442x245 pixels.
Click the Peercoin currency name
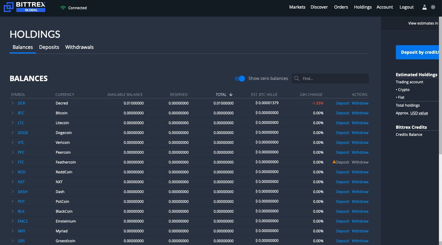63,152
